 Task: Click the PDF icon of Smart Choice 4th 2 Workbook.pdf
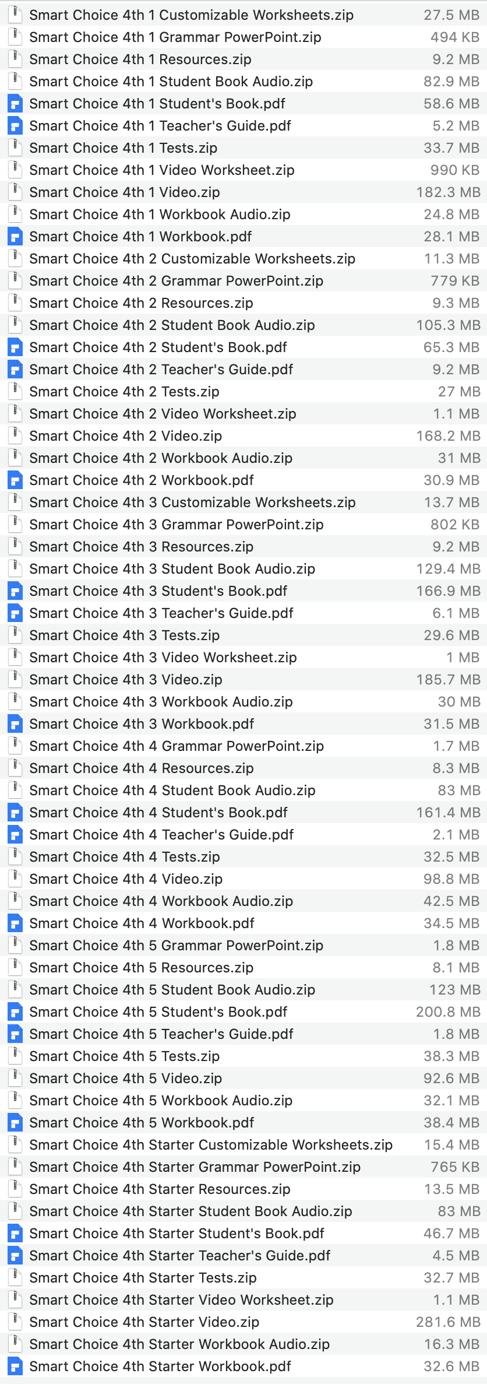15,480
